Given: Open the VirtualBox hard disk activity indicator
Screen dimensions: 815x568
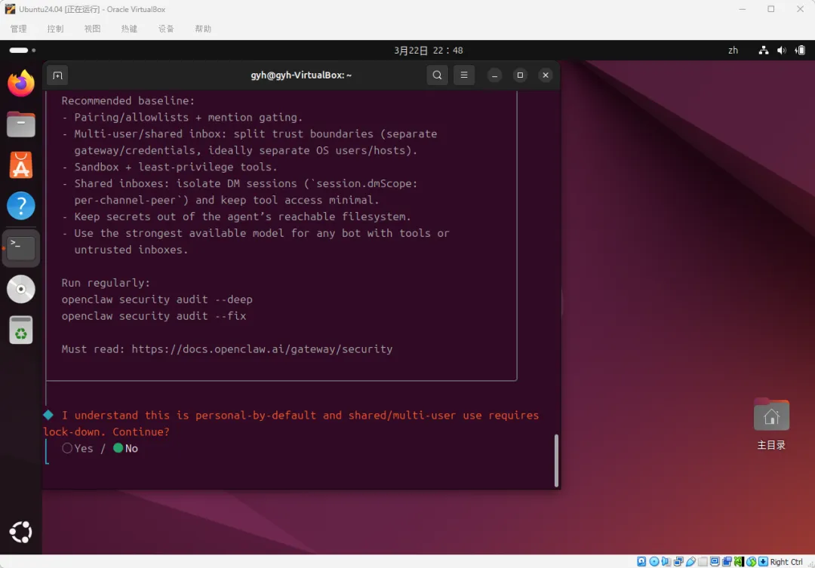Looking at the screenshot, I should [641, 561].
